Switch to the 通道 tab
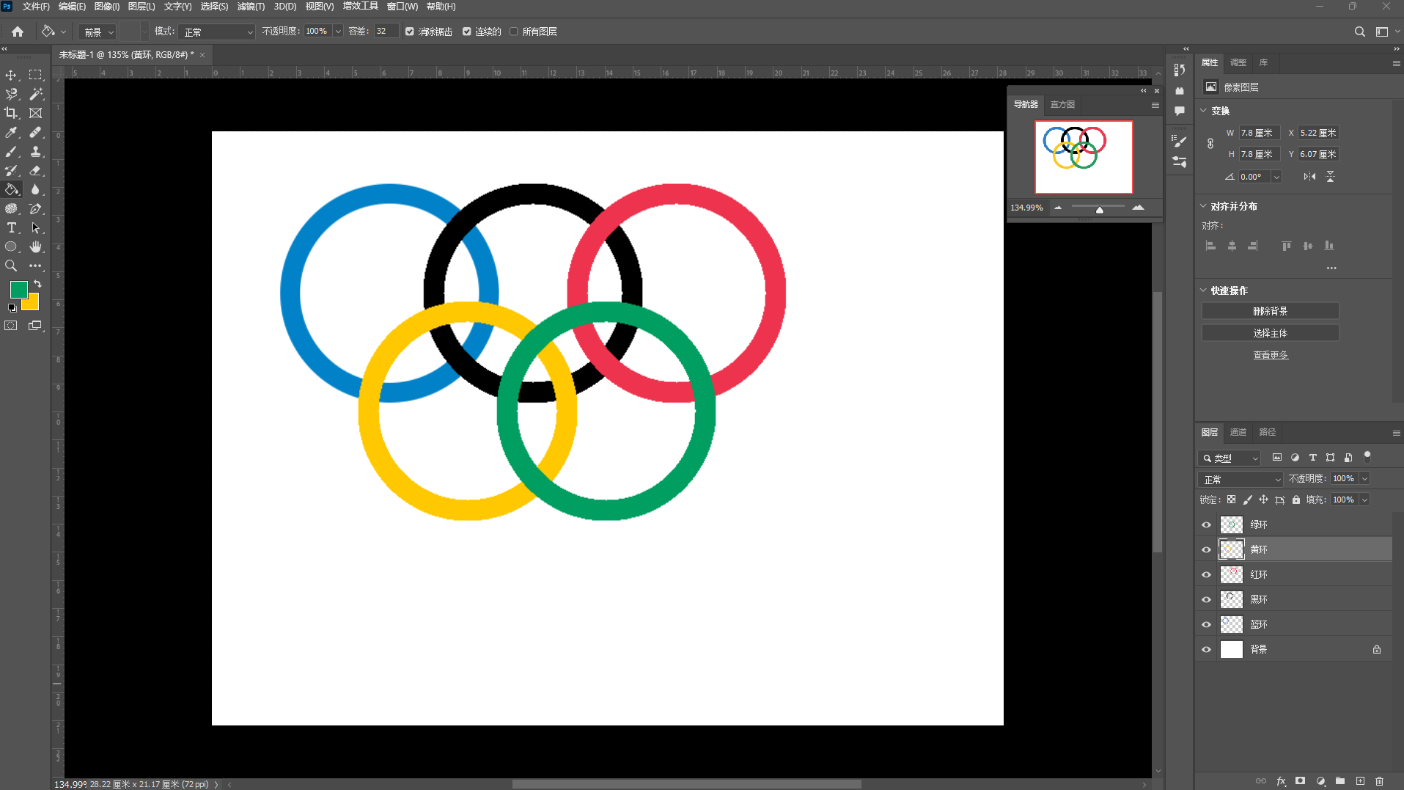The height and width of the screenshot is (790, 1404). coord(1238,432)
